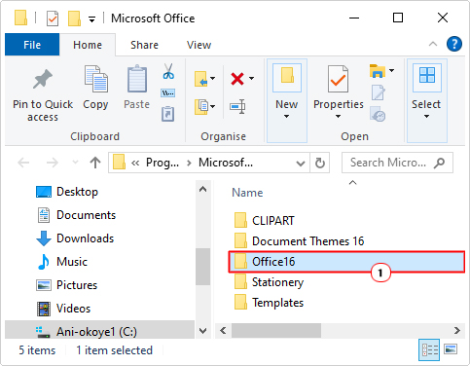The image size is (470, 366).
Task: Click the Open folder icon in ribbon
Action: pos(378,71)
